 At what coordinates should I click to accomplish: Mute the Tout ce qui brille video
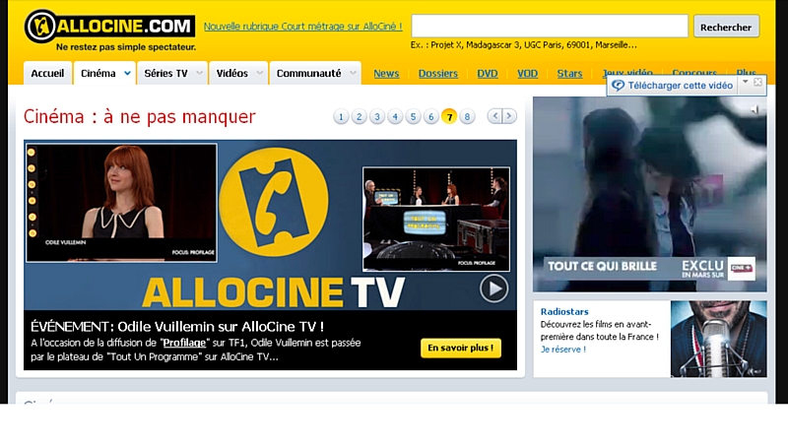click(754, 109)
